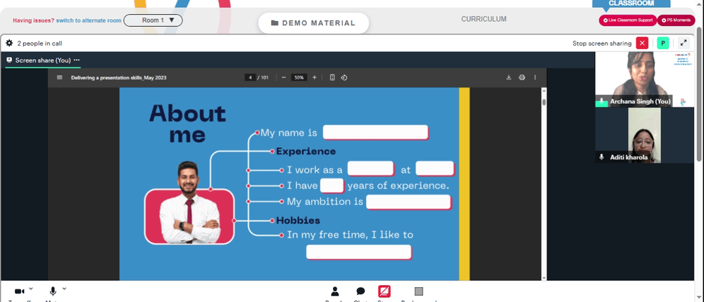Click the PDF page number field
The height and width of the screenshot is (302, 704).
250,77
